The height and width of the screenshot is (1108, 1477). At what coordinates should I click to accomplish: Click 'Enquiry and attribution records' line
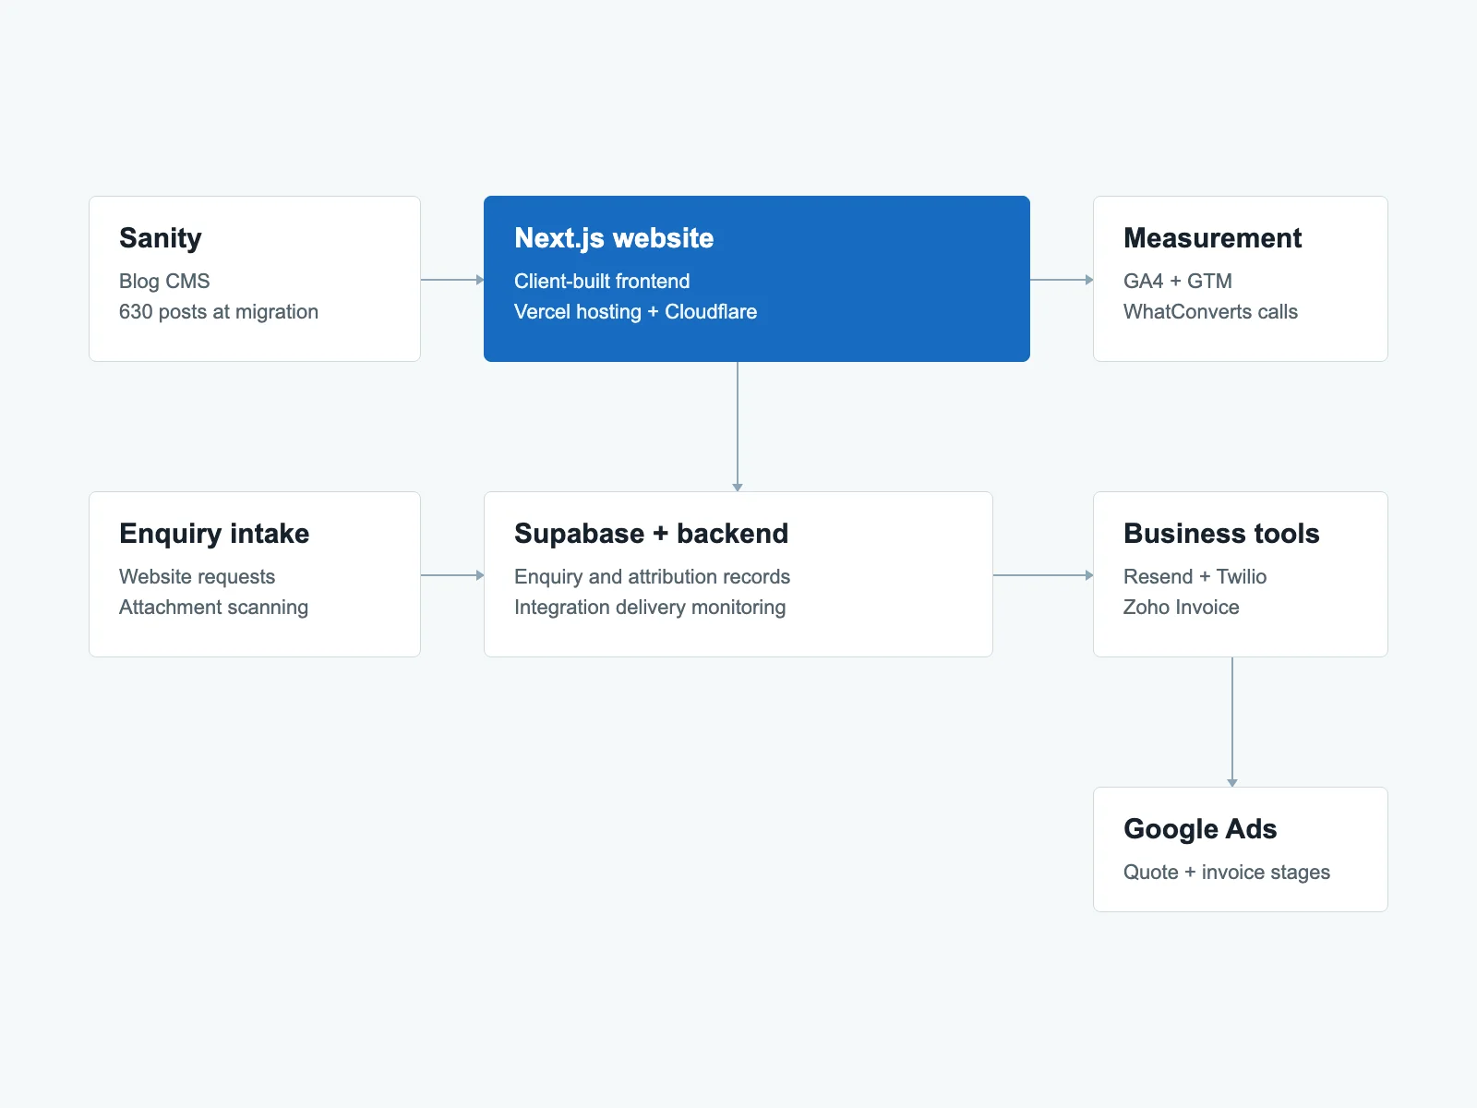(652, 576)
